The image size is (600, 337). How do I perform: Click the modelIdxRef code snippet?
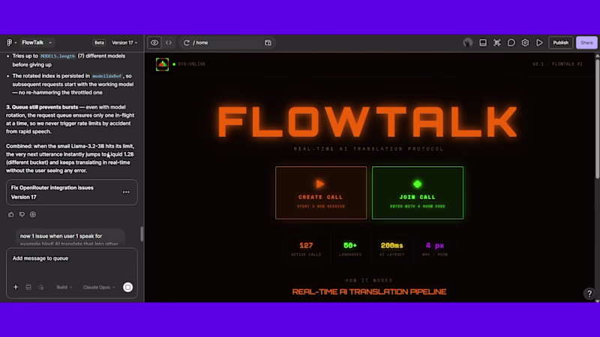tap(106, 76)
